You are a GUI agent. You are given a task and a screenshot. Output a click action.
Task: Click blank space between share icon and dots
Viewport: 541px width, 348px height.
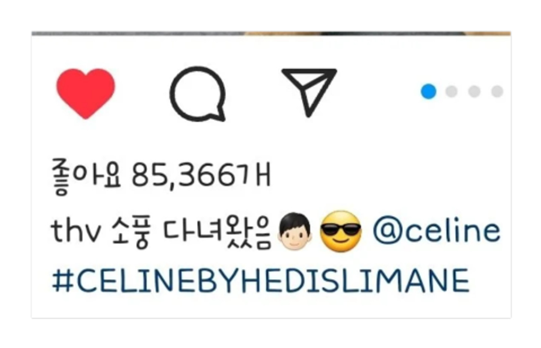pos(379,92)
